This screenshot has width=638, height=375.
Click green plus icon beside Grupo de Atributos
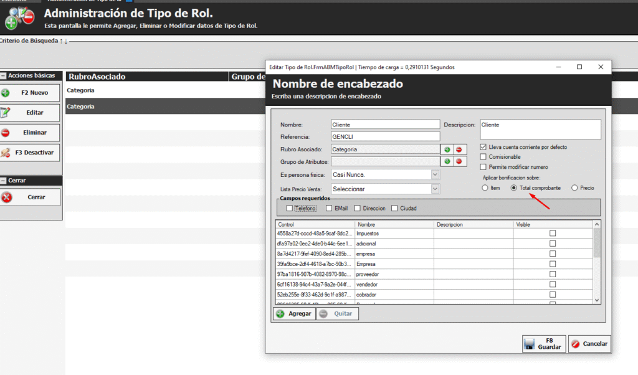click(447, 161)
